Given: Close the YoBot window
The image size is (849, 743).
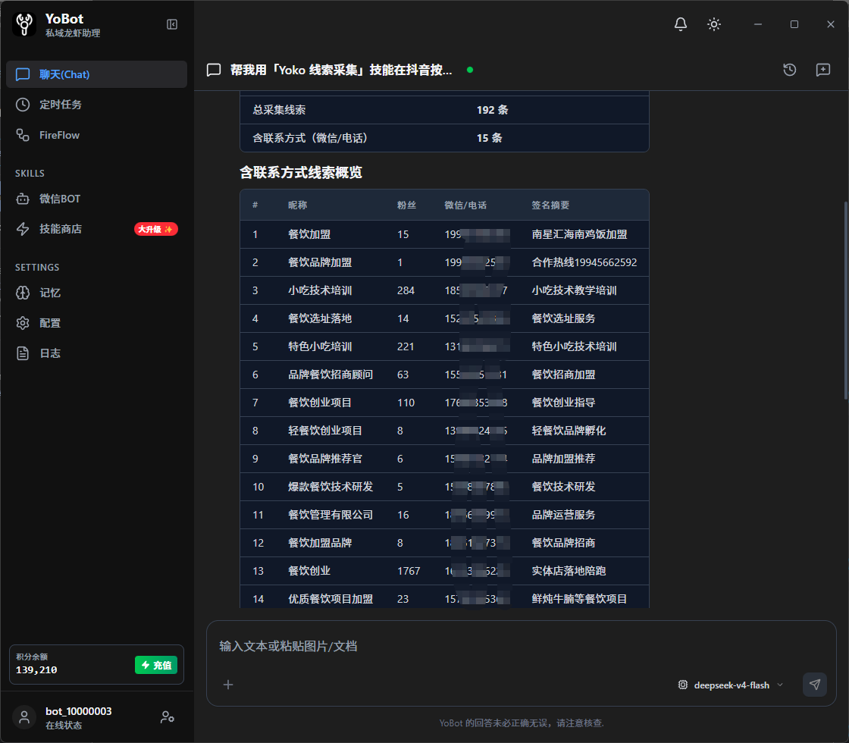Looking at the screenshot, I should (x=831, y=24).
